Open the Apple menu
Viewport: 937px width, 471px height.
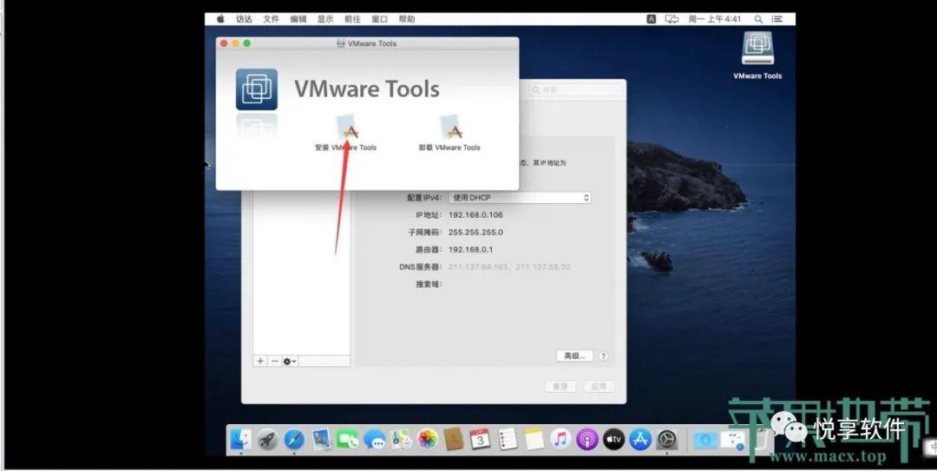[x=220, y=19]
